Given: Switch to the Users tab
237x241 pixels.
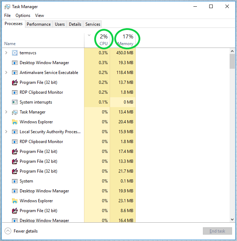Looking at the screenshot, I should click(60, 24).
